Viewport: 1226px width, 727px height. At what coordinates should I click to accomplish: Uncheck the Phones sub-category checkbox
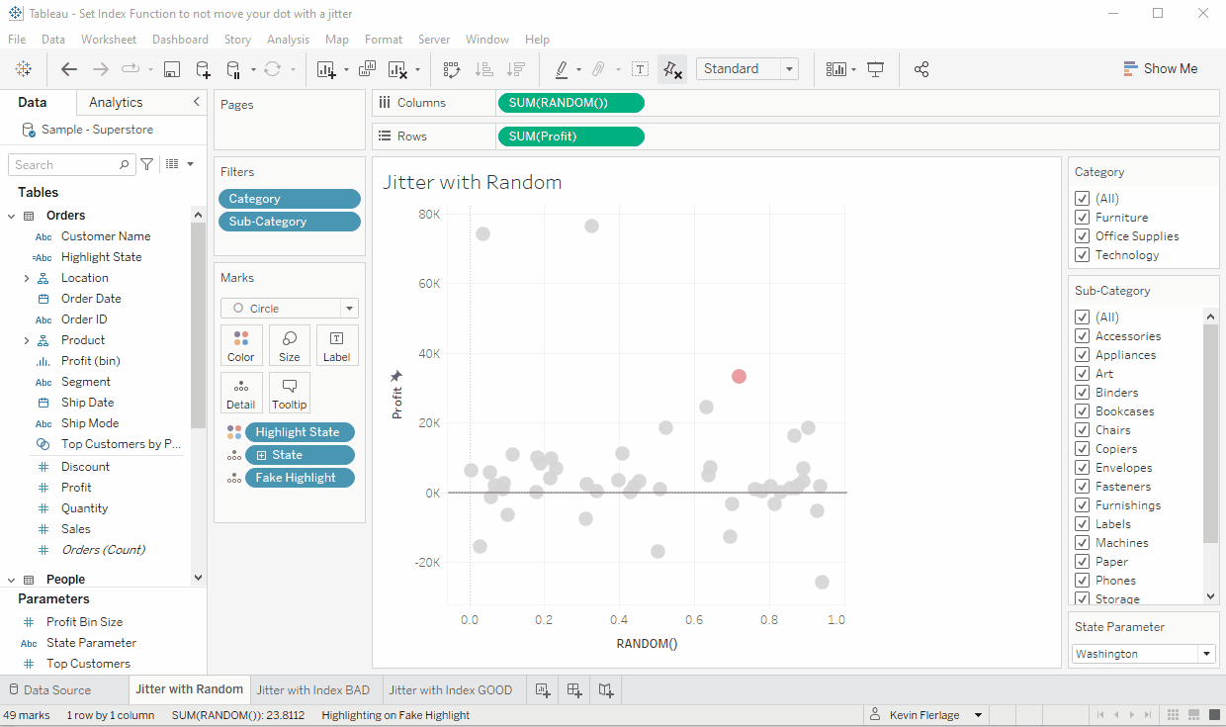(1082, 580)
